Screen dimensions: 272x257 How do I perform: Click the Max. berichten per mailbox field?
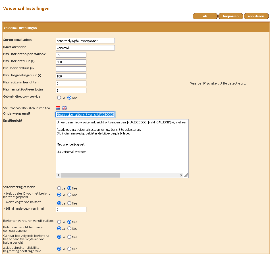click(x=71, y=55)
